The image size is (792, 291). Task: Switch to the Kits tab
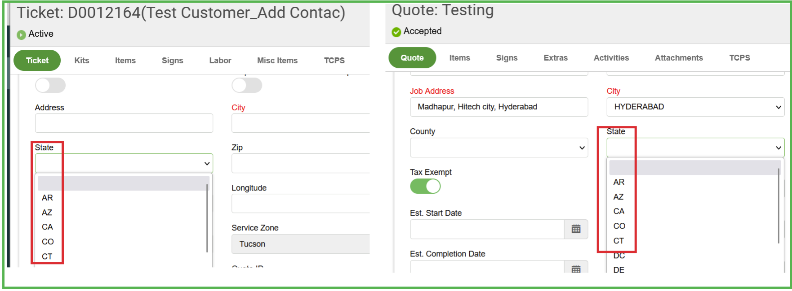point(82,61)
